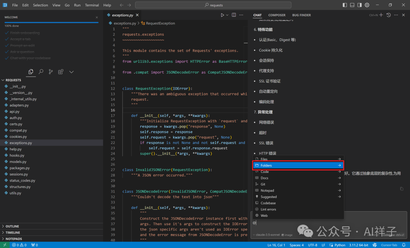Open run options dropdown arrow
410x248 pixels.
pyautogui.click(x=227, y=15)
